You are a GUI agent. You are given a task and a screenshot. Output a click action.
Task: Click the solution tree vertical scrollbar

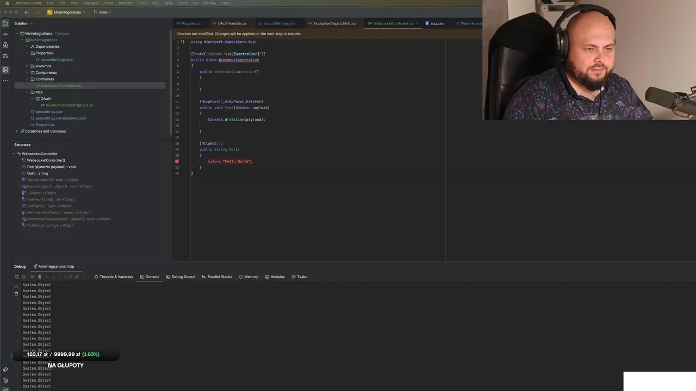coord(171,81)
